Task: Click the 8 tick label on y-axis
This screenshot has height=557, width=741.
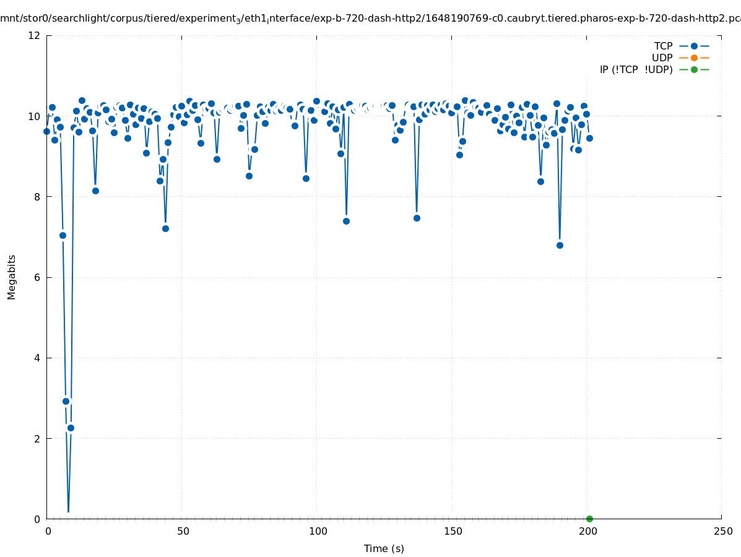Action: coord(37,197)
